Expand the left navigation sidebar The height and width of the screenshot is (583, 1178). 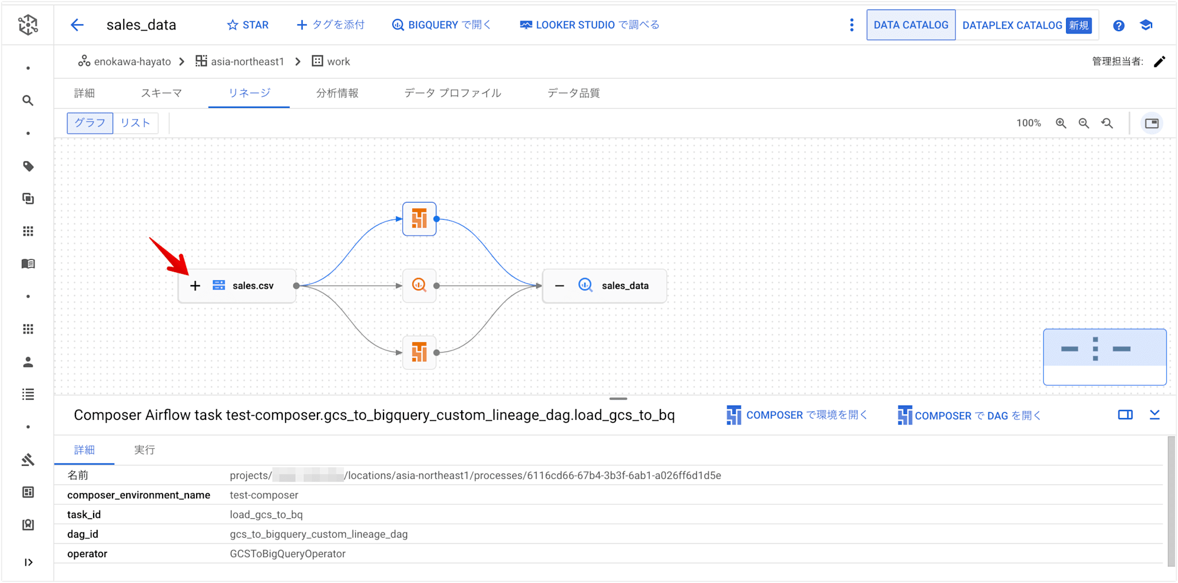(x=28, y=562)
